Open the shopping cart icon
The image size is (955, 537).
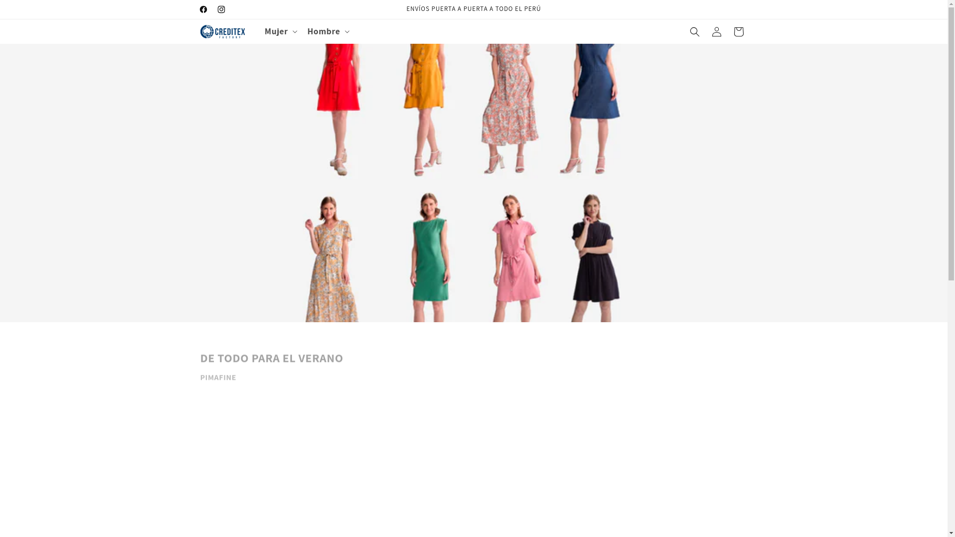click(x=738, y=32)
